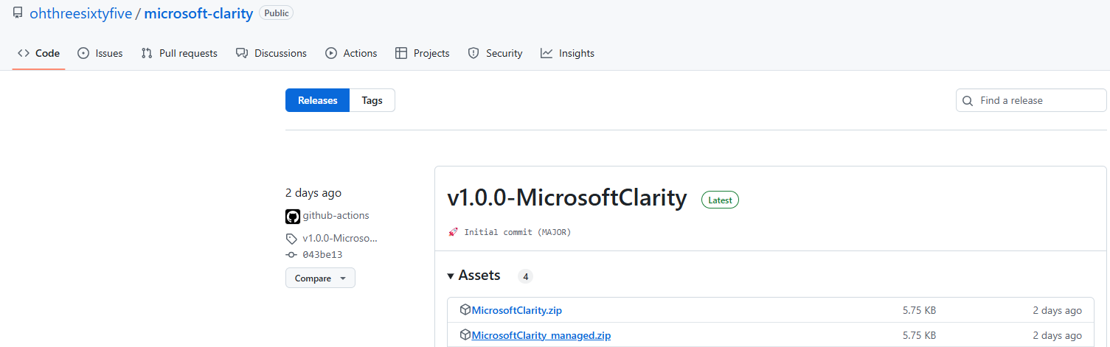Open the Insights tab

tap(567, 53)
